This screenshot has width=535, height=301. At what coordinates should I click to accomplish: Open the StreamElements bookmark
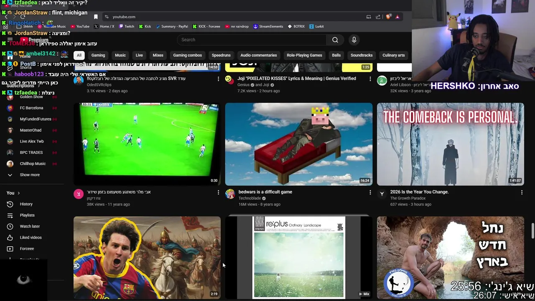click(268, 26)
